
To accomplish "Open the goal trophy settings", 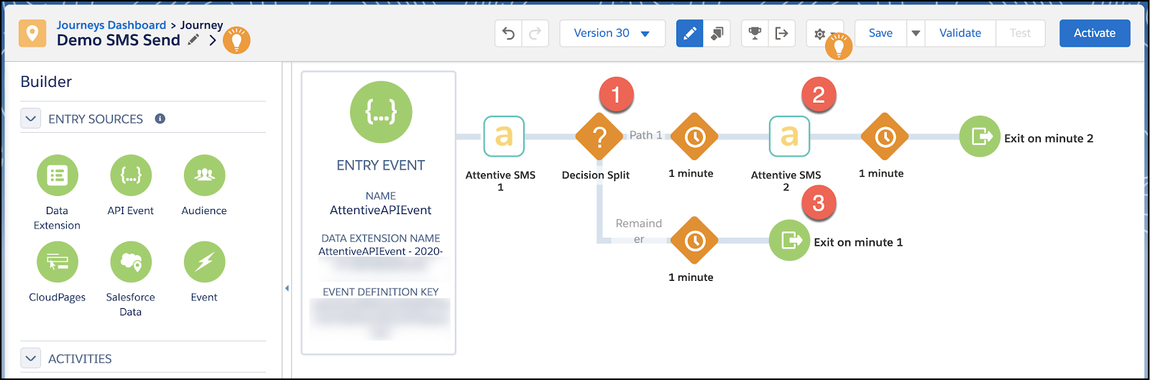I will [x=755, y=33].
